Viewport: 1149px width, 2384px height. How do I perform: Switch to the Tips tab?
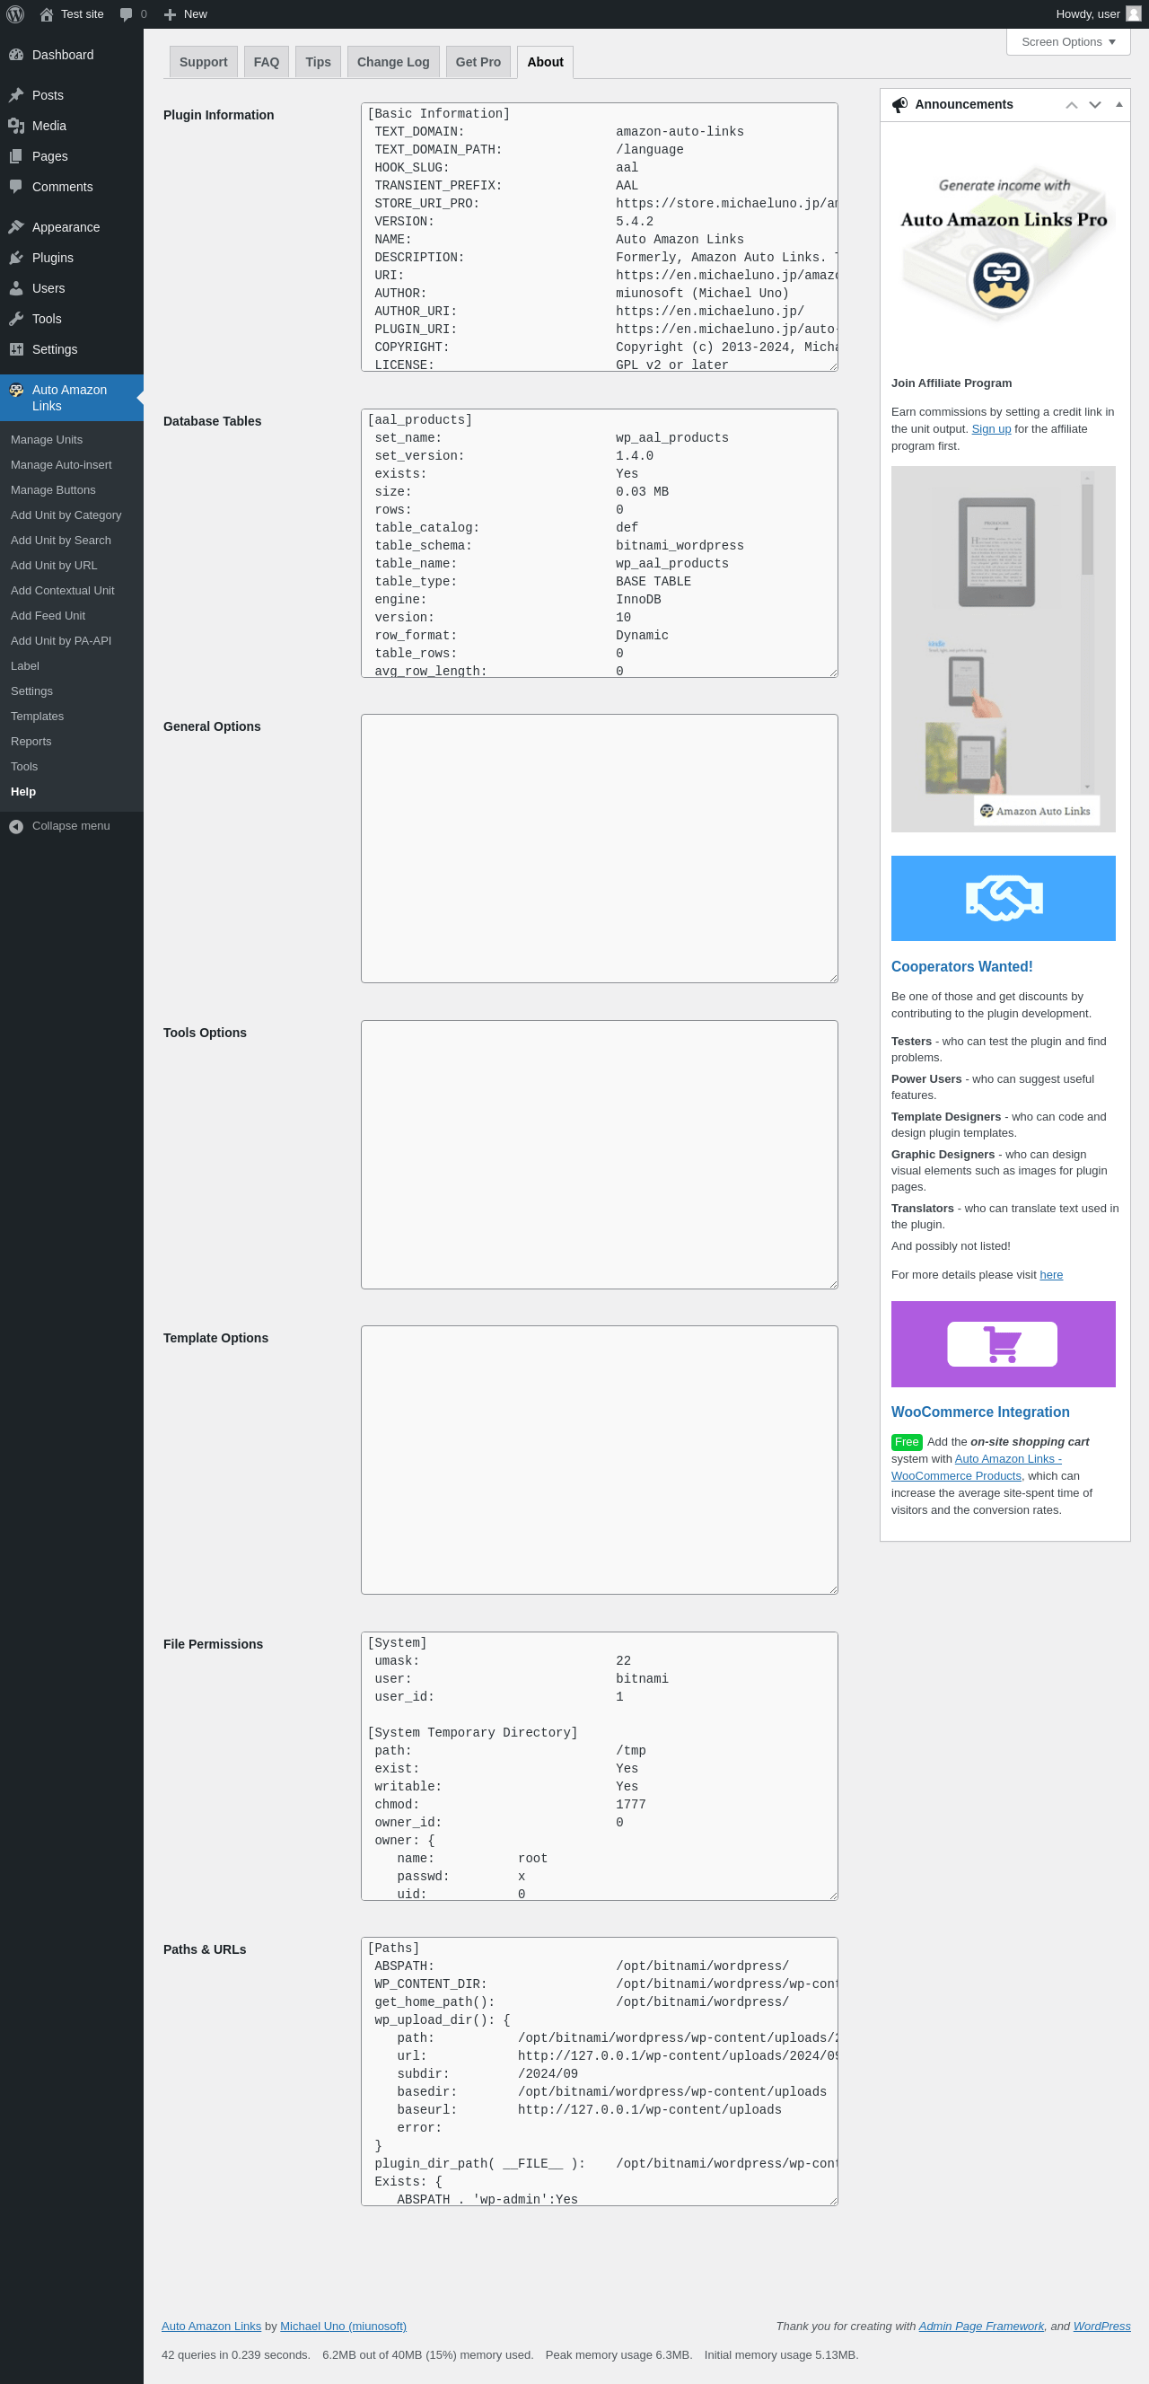pos(319,62)
